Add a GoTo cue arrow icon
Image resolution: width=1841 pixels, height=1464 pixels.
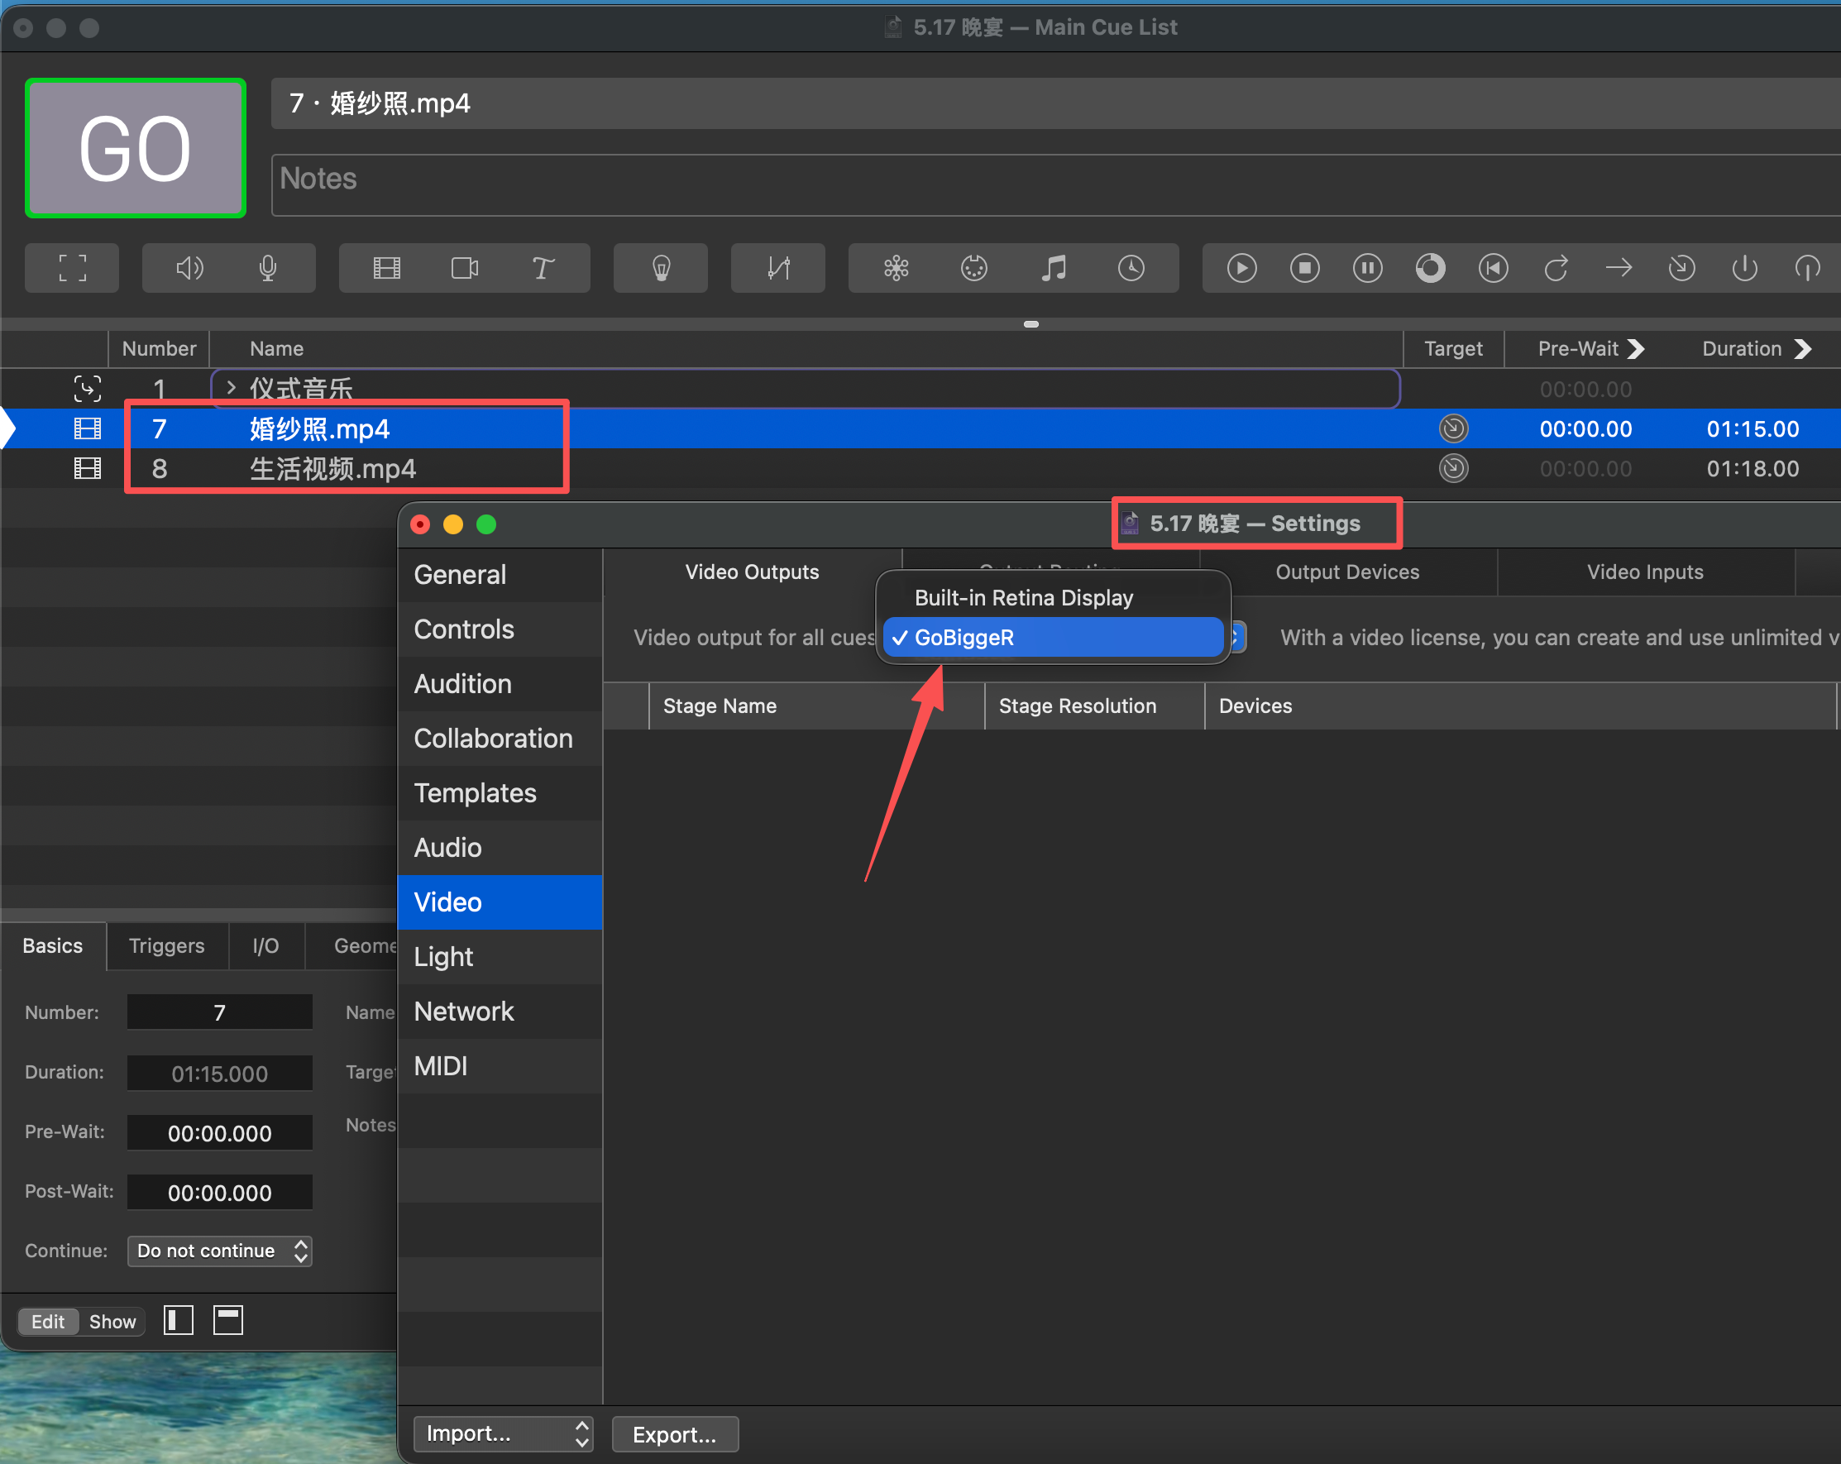click(1619, 268)
